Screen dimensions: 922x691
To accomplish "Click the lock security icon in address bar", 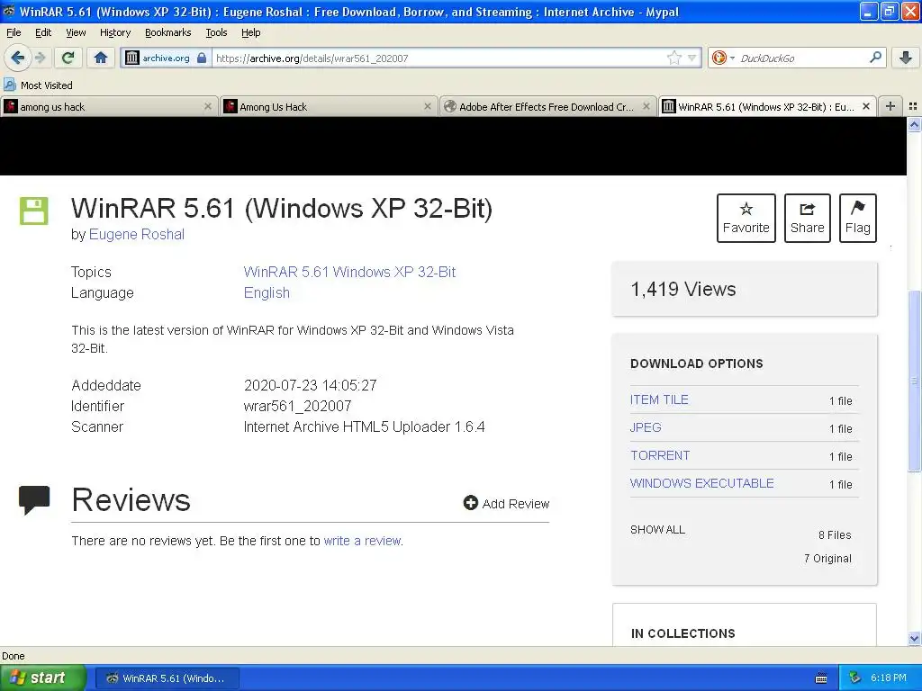I will [x=202, y=58].
